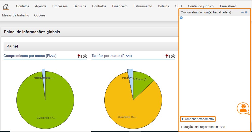Screen dimensions: 252x132
Task: Go to the Faturamento menu
Action: (x=143, y=6)
